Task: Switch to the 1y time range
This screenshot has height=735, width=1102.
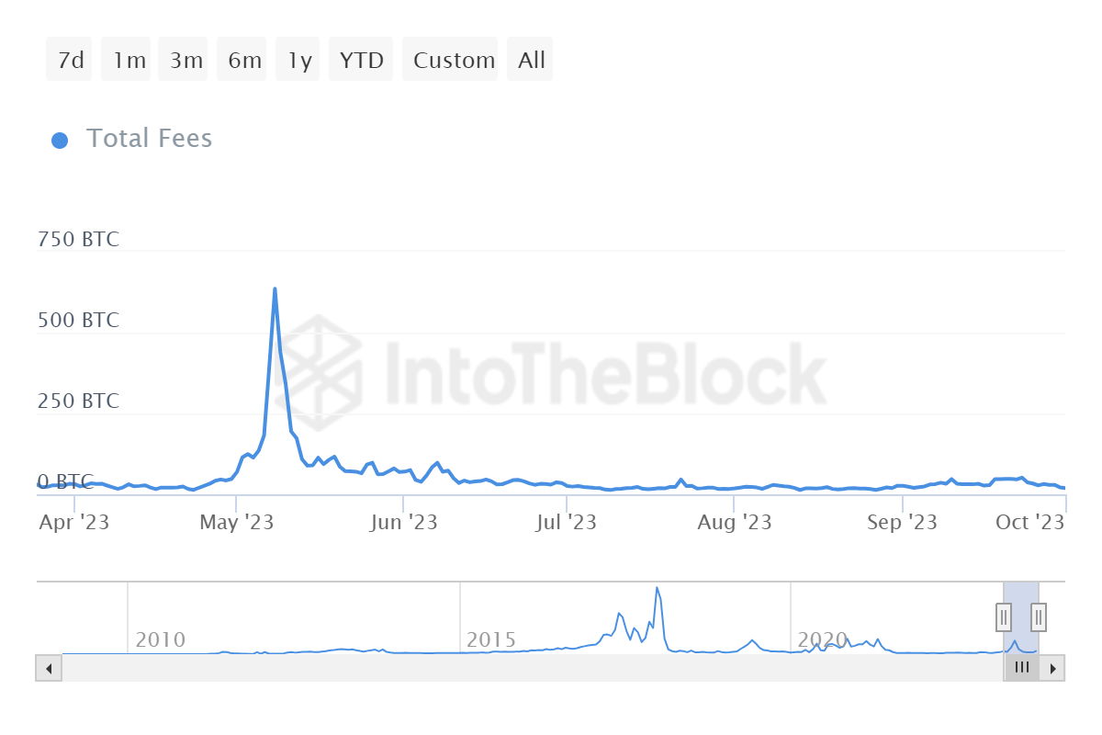Action: point(298,59)
